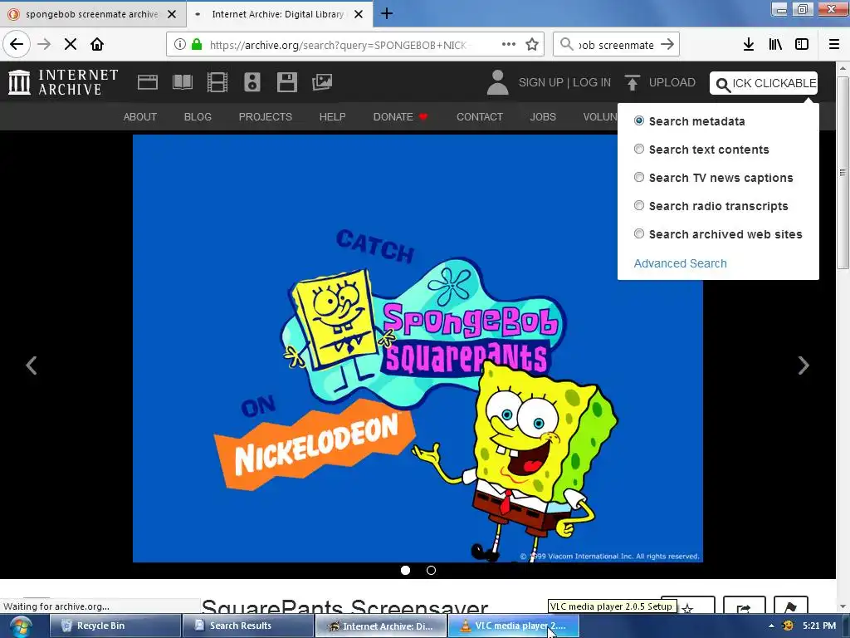Open the CONTACT menu item
This screenshot has height=638, width=850.
pyautogui.click(x=480, y=116)
